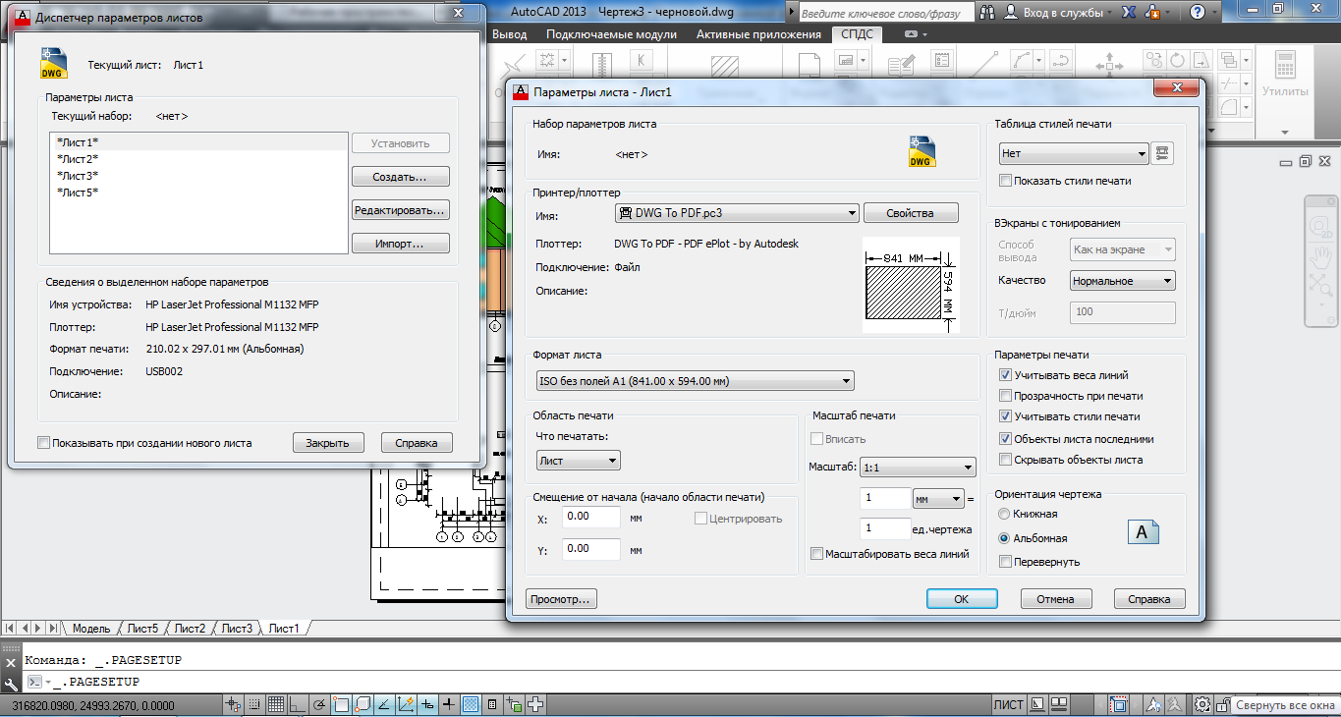Click Редактировать... in page setup manager
The width and height of the screenshot is (1341, 717).
coord(400,210)
